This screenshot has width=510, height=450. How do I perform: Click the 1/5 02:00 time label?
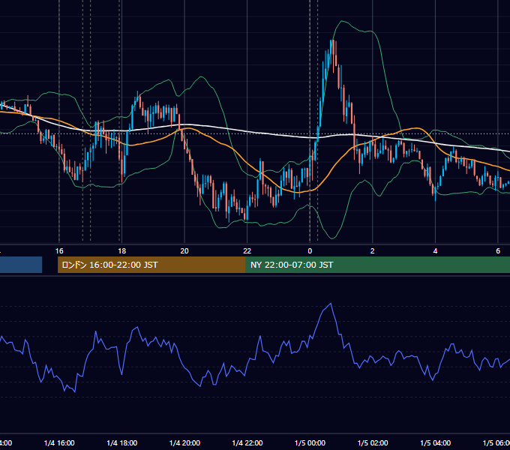(373, 442)
